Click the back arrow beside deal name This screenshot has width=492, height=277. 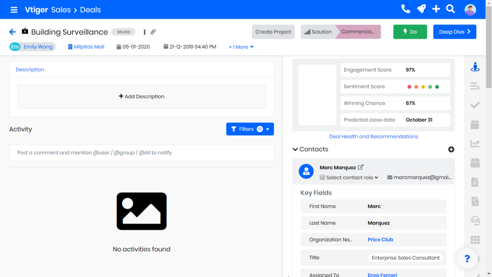pyautogui.click(x=12, y=32)
